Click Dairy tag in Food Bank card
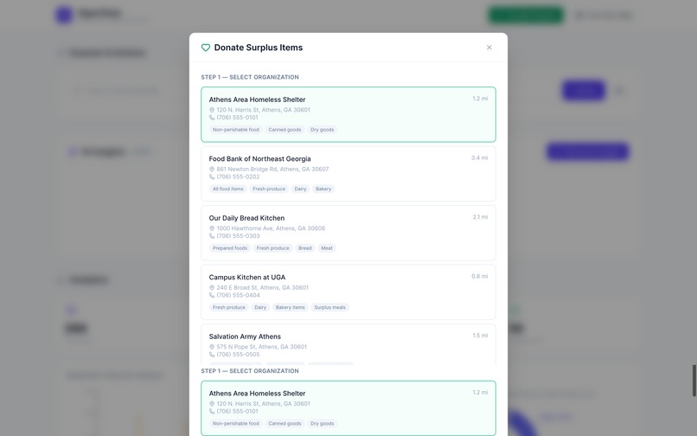Screen dimensions: 697x436 [300, 189]
